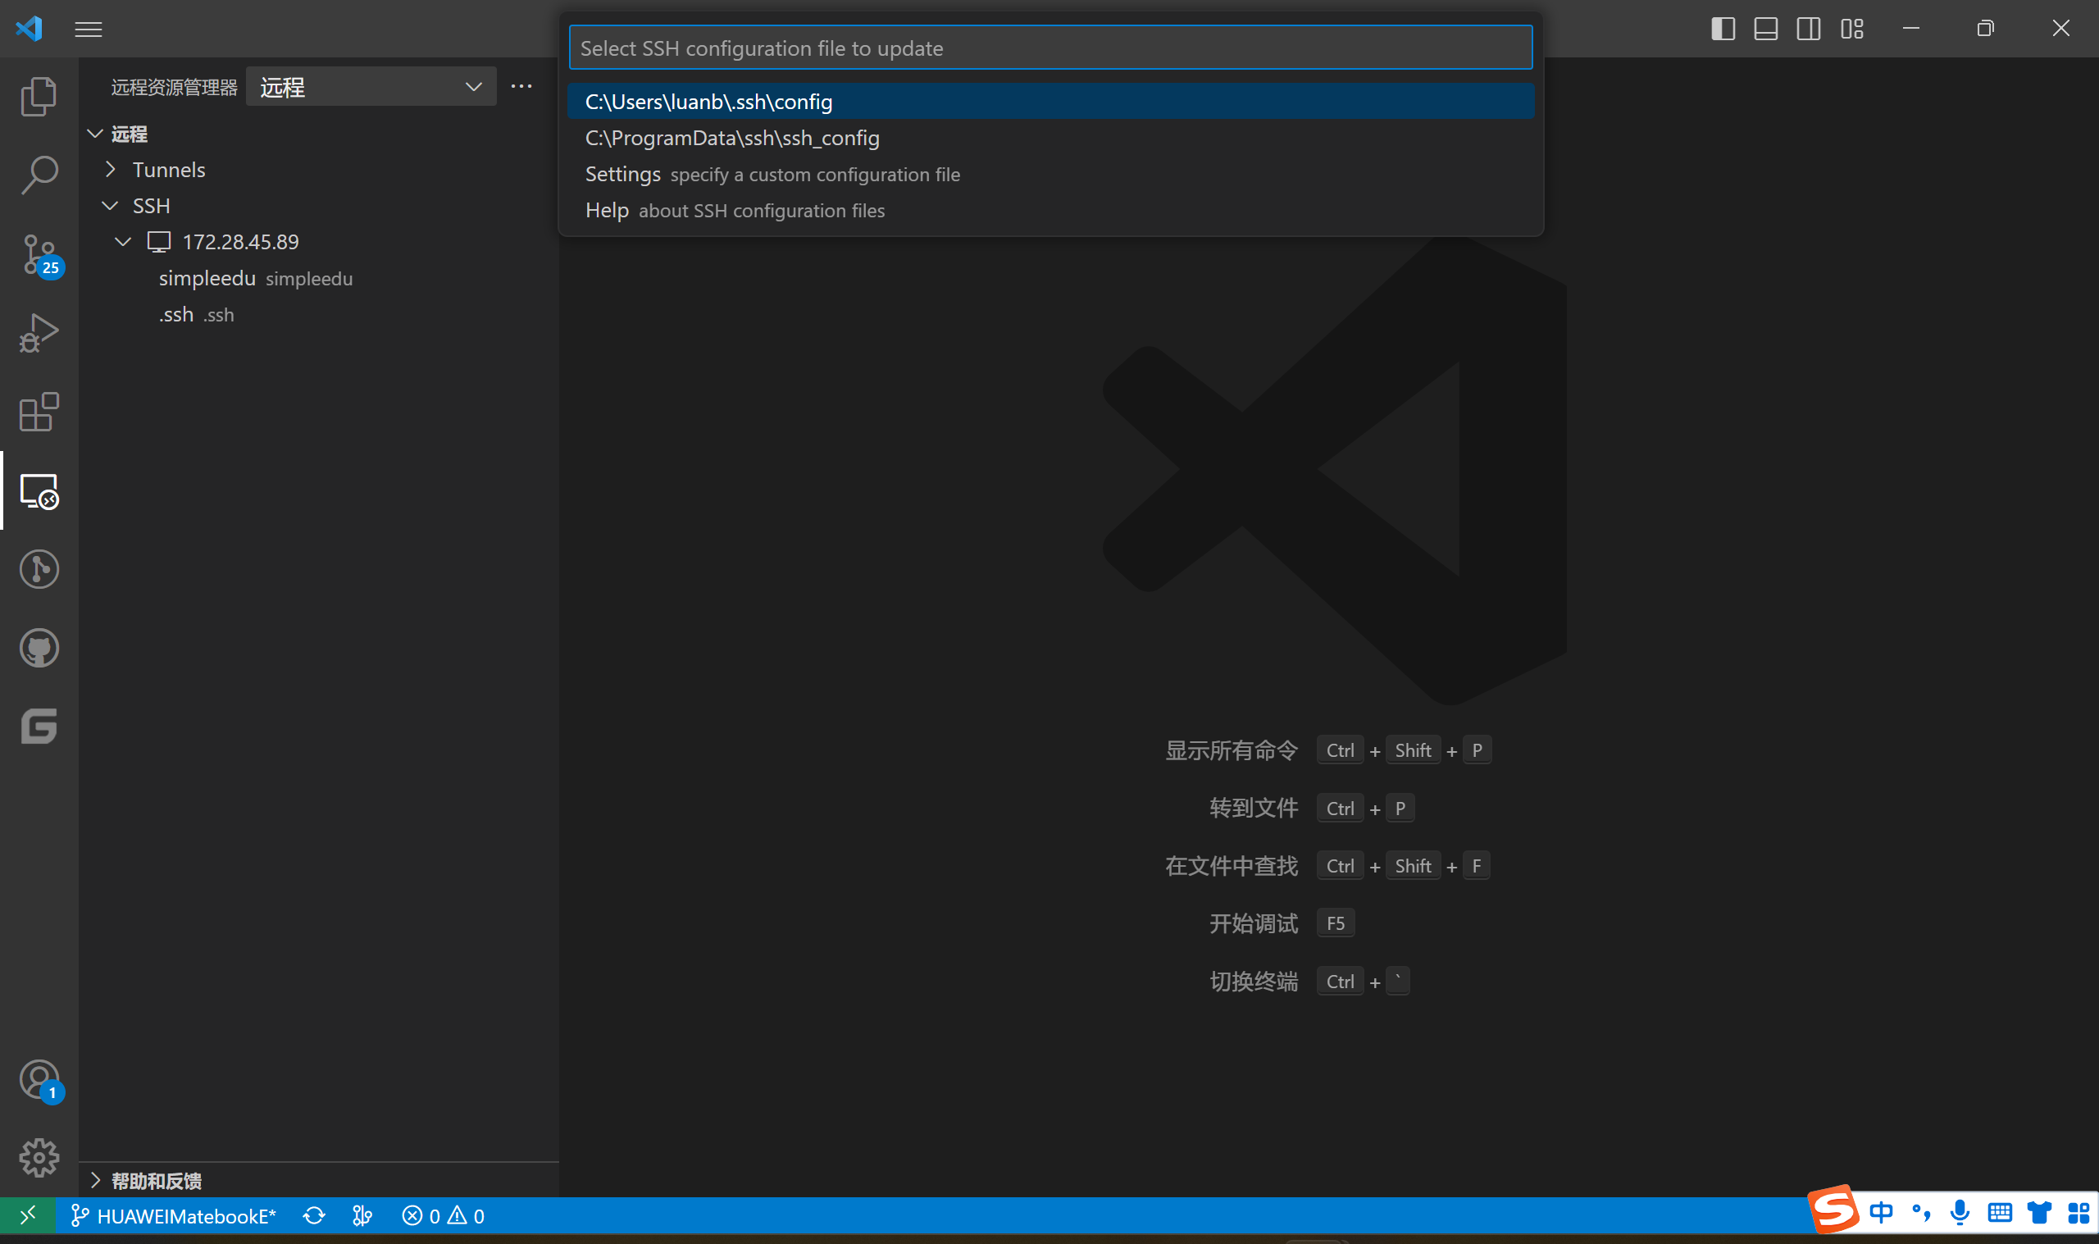Viewport: 2099px width, 1244px height.
Task: Collapse the 172.28.45.89 host node
Action: (318, 242)
